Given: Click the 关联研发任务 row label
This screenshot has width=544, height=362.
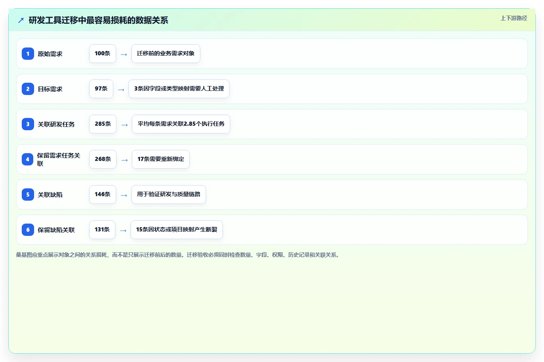Looking at the screenshot, I should click(x=56, y=124).
